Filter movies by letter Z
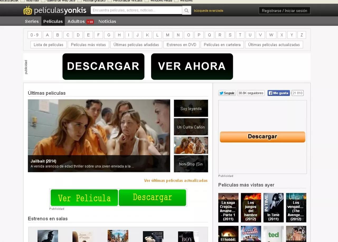338x242 pixels. tap(302, 35)
